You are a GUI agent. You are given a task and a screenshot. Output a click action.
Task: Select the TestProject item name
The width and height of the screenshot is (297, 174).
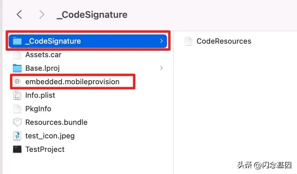(45, 149)
